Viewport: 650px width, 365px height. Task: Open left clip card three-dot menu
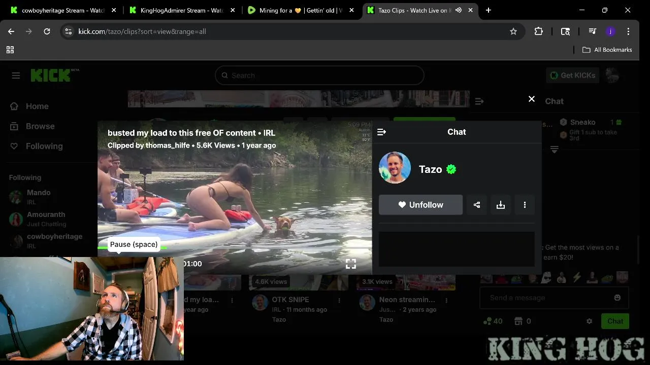(232, 300)
